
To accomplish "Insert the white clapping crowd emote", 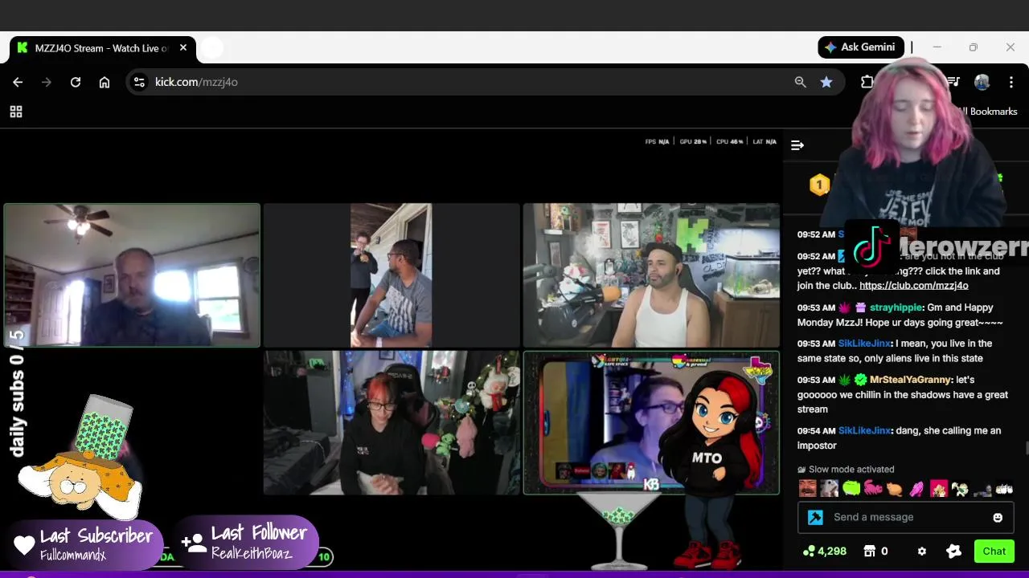I will [x=1003, y=488].
